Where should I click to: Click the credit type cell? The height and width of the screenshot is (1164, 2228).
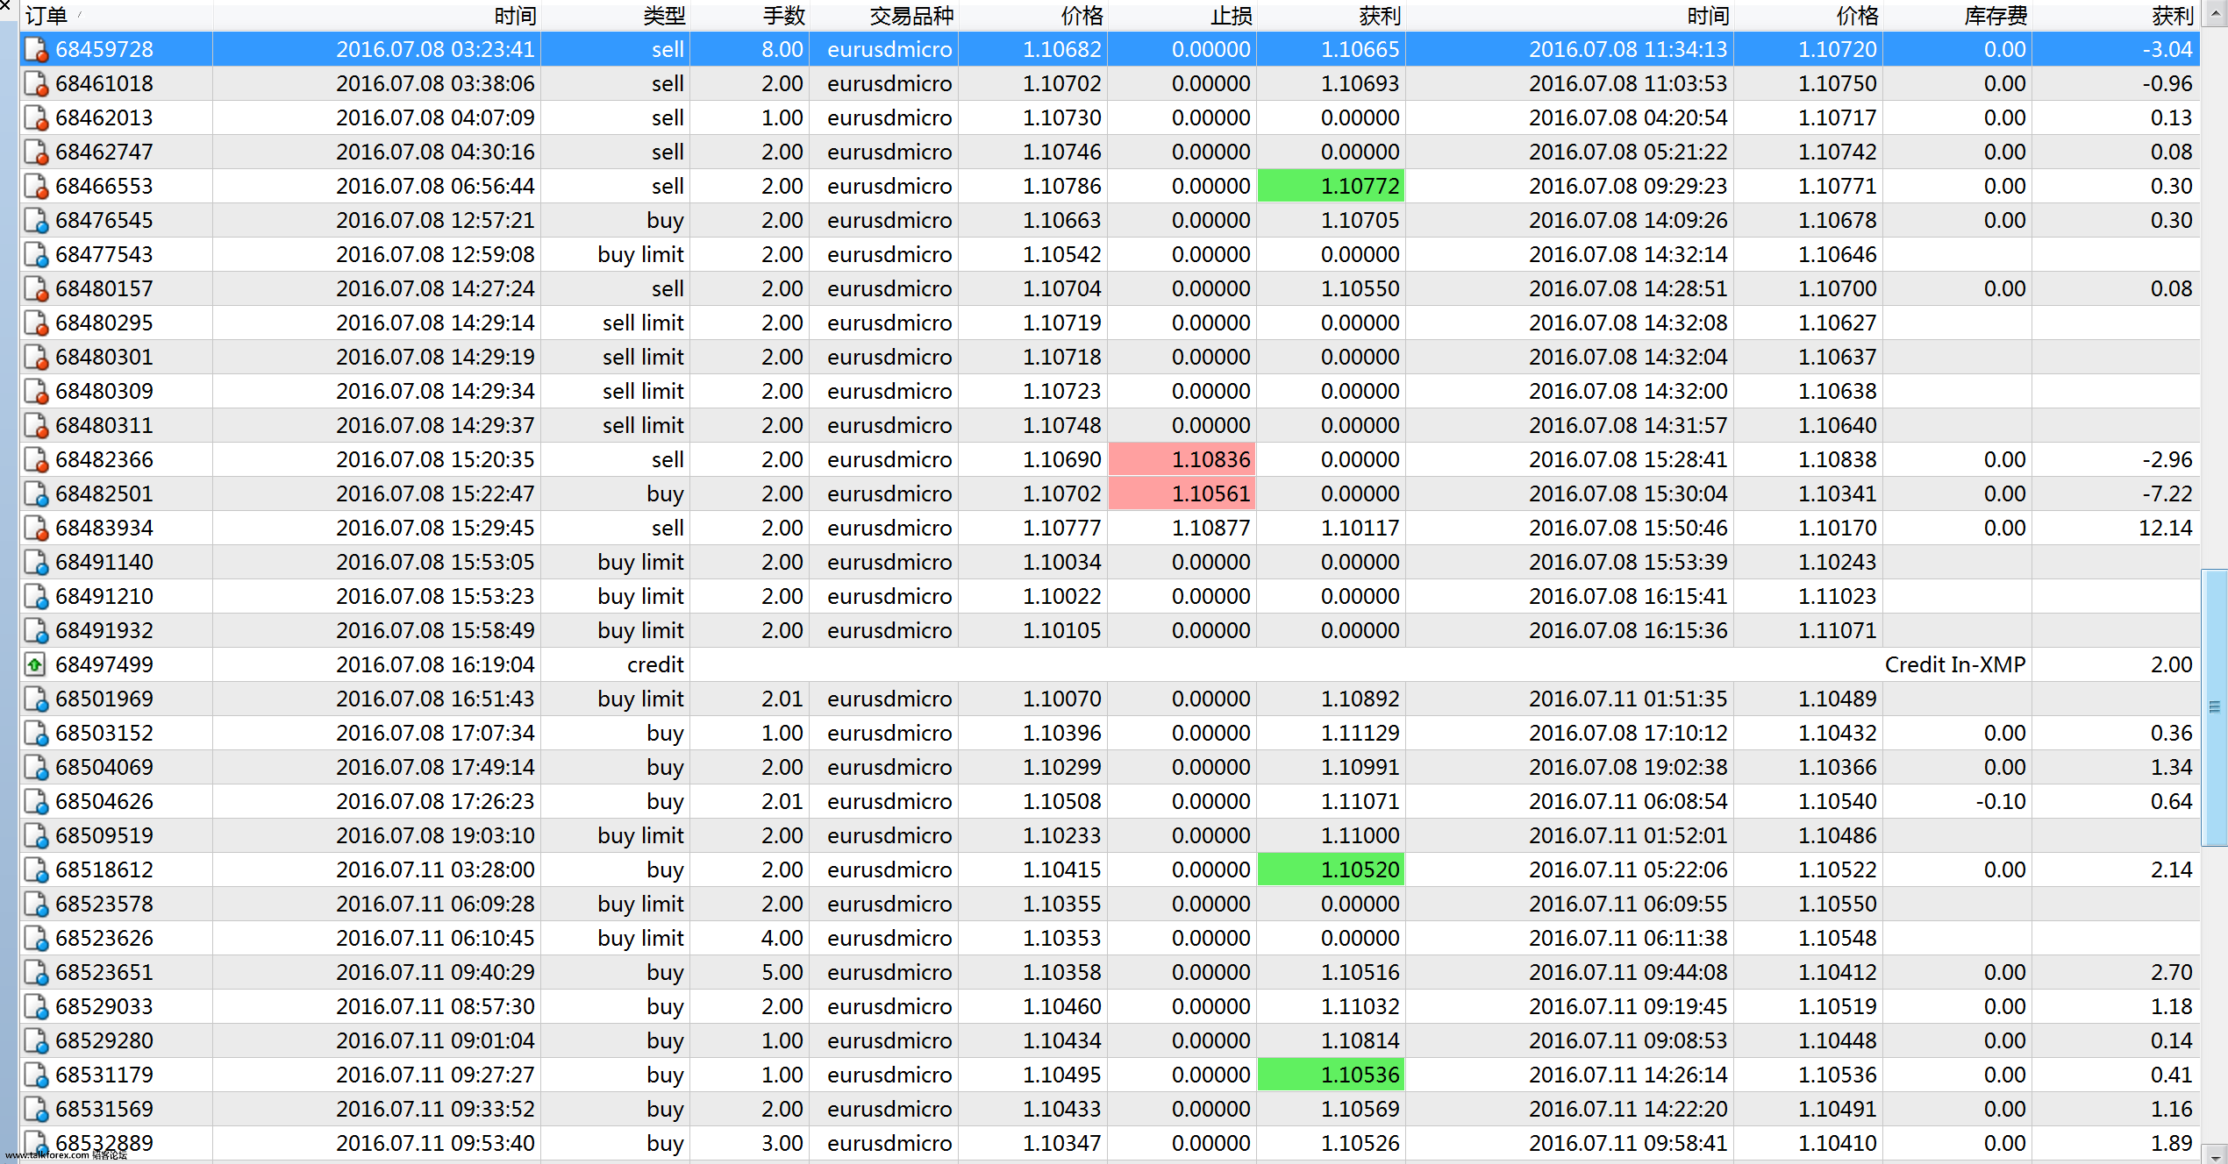655,665
